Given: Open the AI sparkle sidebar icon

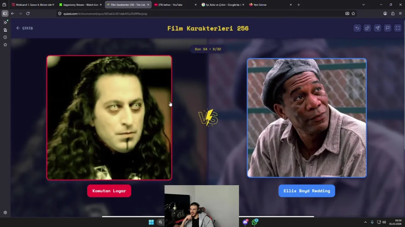Looking at the screenshot, I should (5, 22).
